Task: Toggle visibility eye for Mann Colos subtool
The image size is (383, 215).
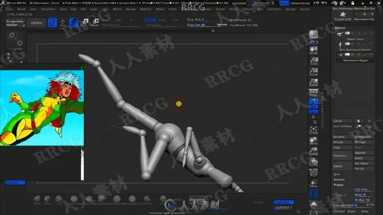Action: tap(347, 33)
